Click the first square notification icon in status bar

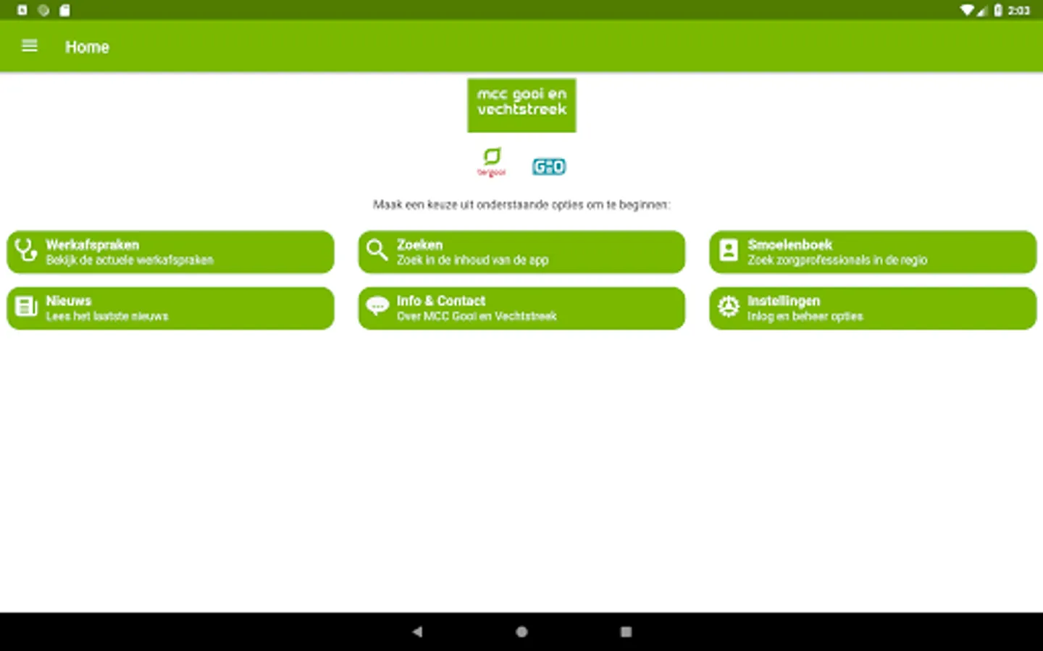tap(22, 10)
